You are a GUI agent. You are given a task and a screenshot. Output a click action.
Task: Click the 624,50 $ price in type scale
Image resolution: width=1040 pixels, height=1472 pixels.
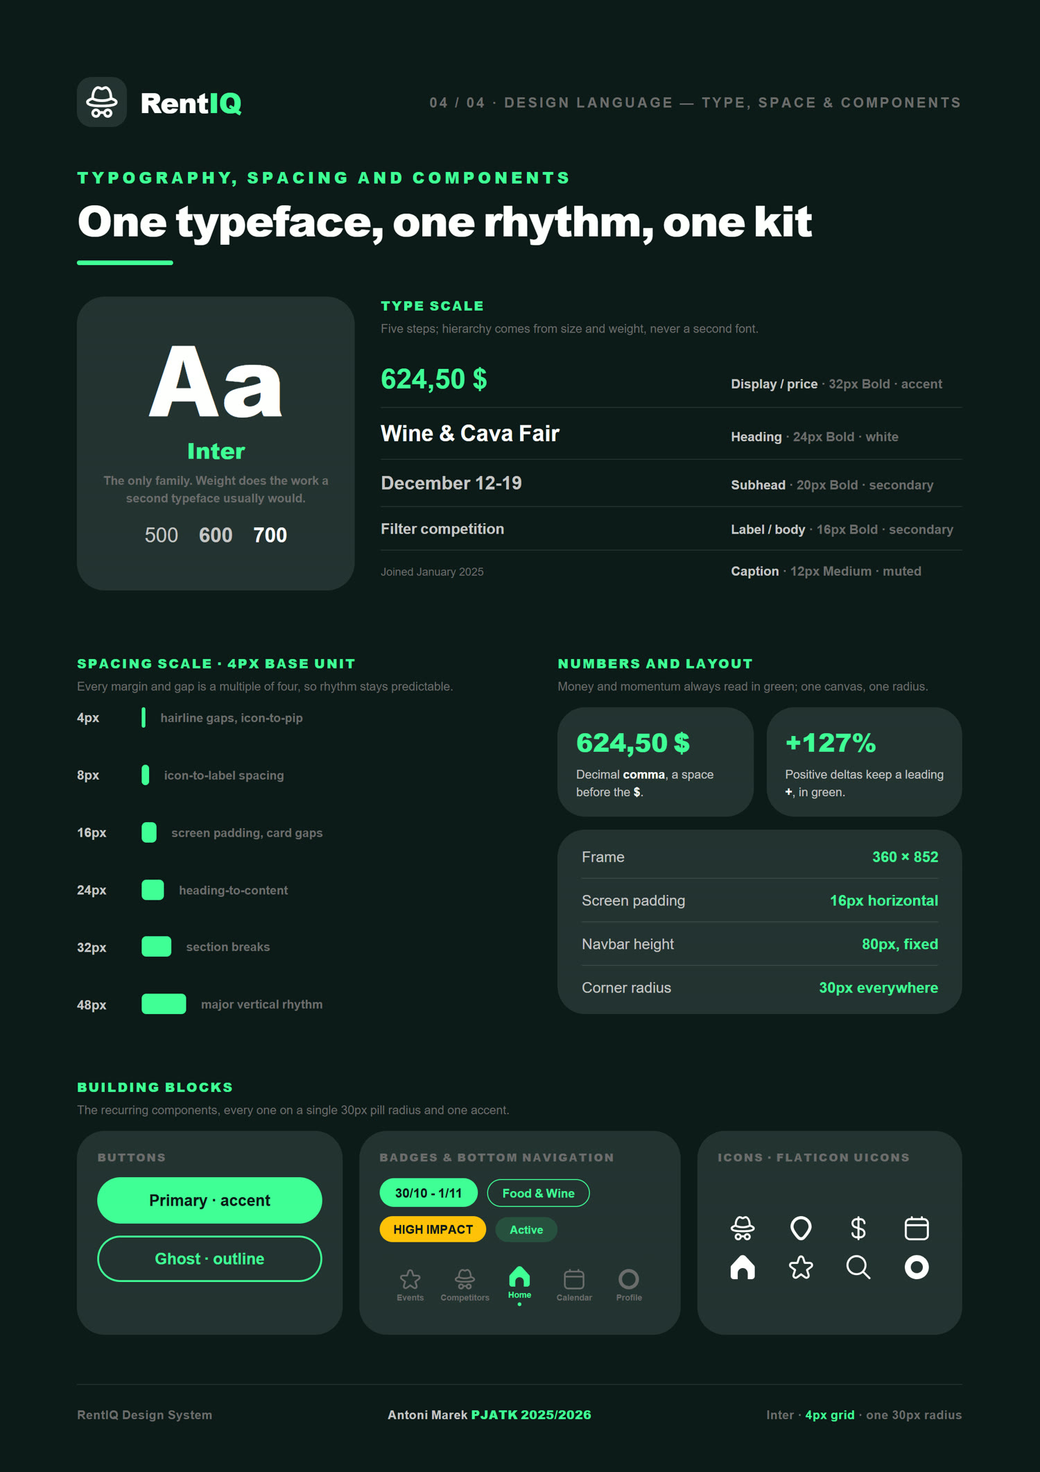pos(434,379)
